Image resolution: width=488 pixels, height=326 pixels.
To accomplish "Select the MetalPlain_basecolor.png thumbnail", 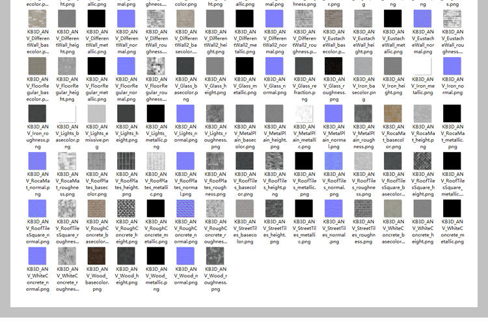I will click(245, 114).
